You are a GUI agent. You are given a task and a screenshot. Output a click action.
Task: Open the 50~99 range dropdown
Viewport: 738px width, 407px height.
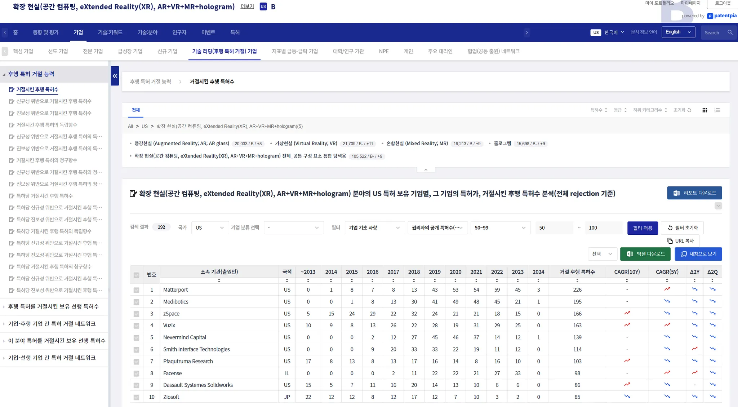[x=500, y=228]
